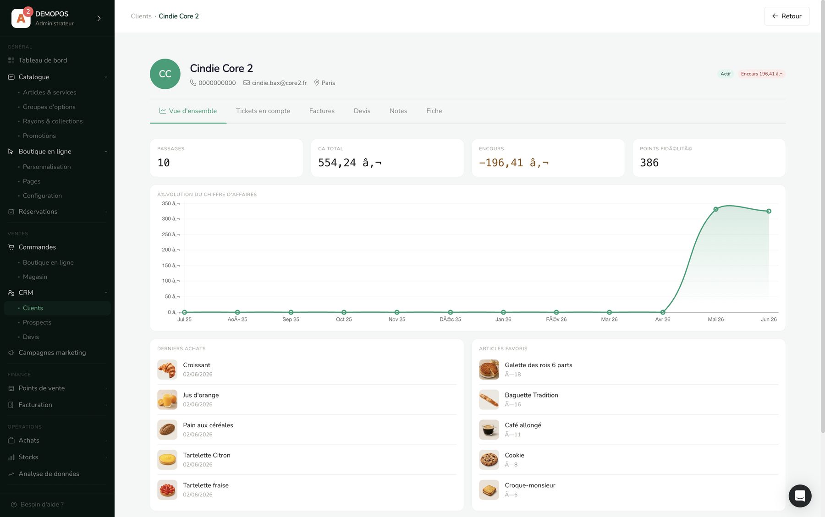Expand the DEMOPOS account chevron
Screen dimensions: 825x517
click(99, 18)
